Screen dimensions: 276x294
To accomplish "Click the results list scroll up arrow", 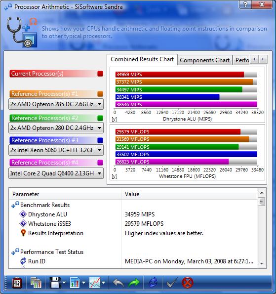I will point(262,193).
